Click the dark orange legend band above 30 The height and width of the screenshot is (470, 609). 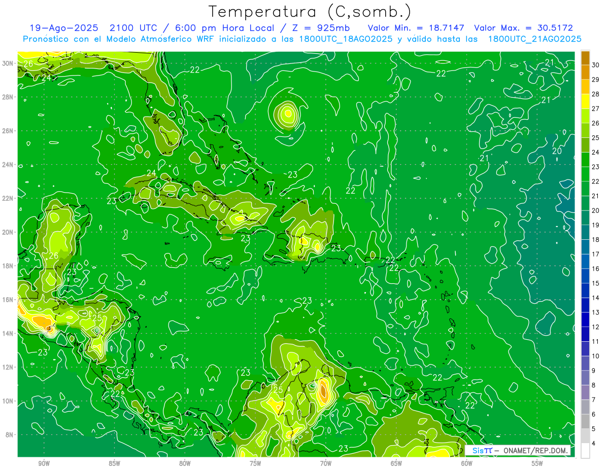click(585, 58)
